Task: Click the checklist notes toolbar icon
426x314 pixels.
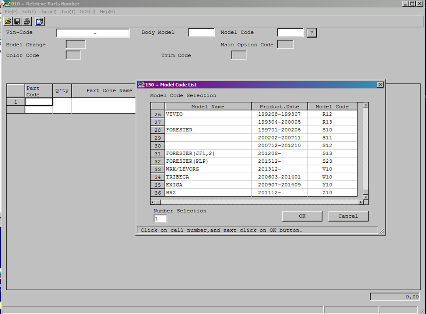Action: pyautogui.click(x=39, y=22)
